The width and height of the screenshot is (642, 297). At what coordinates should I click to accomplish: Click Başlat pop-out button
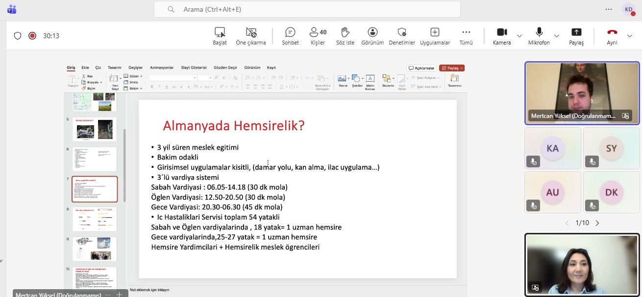point(220,36)
